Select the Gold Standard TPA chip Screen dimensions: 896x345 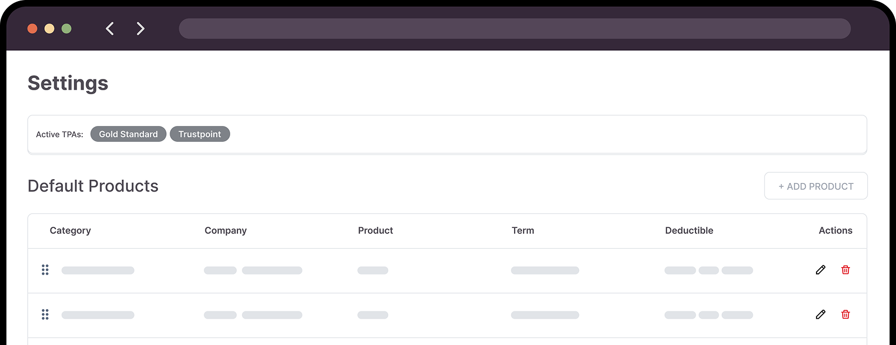pyautogui.click(x=128, y=134)
